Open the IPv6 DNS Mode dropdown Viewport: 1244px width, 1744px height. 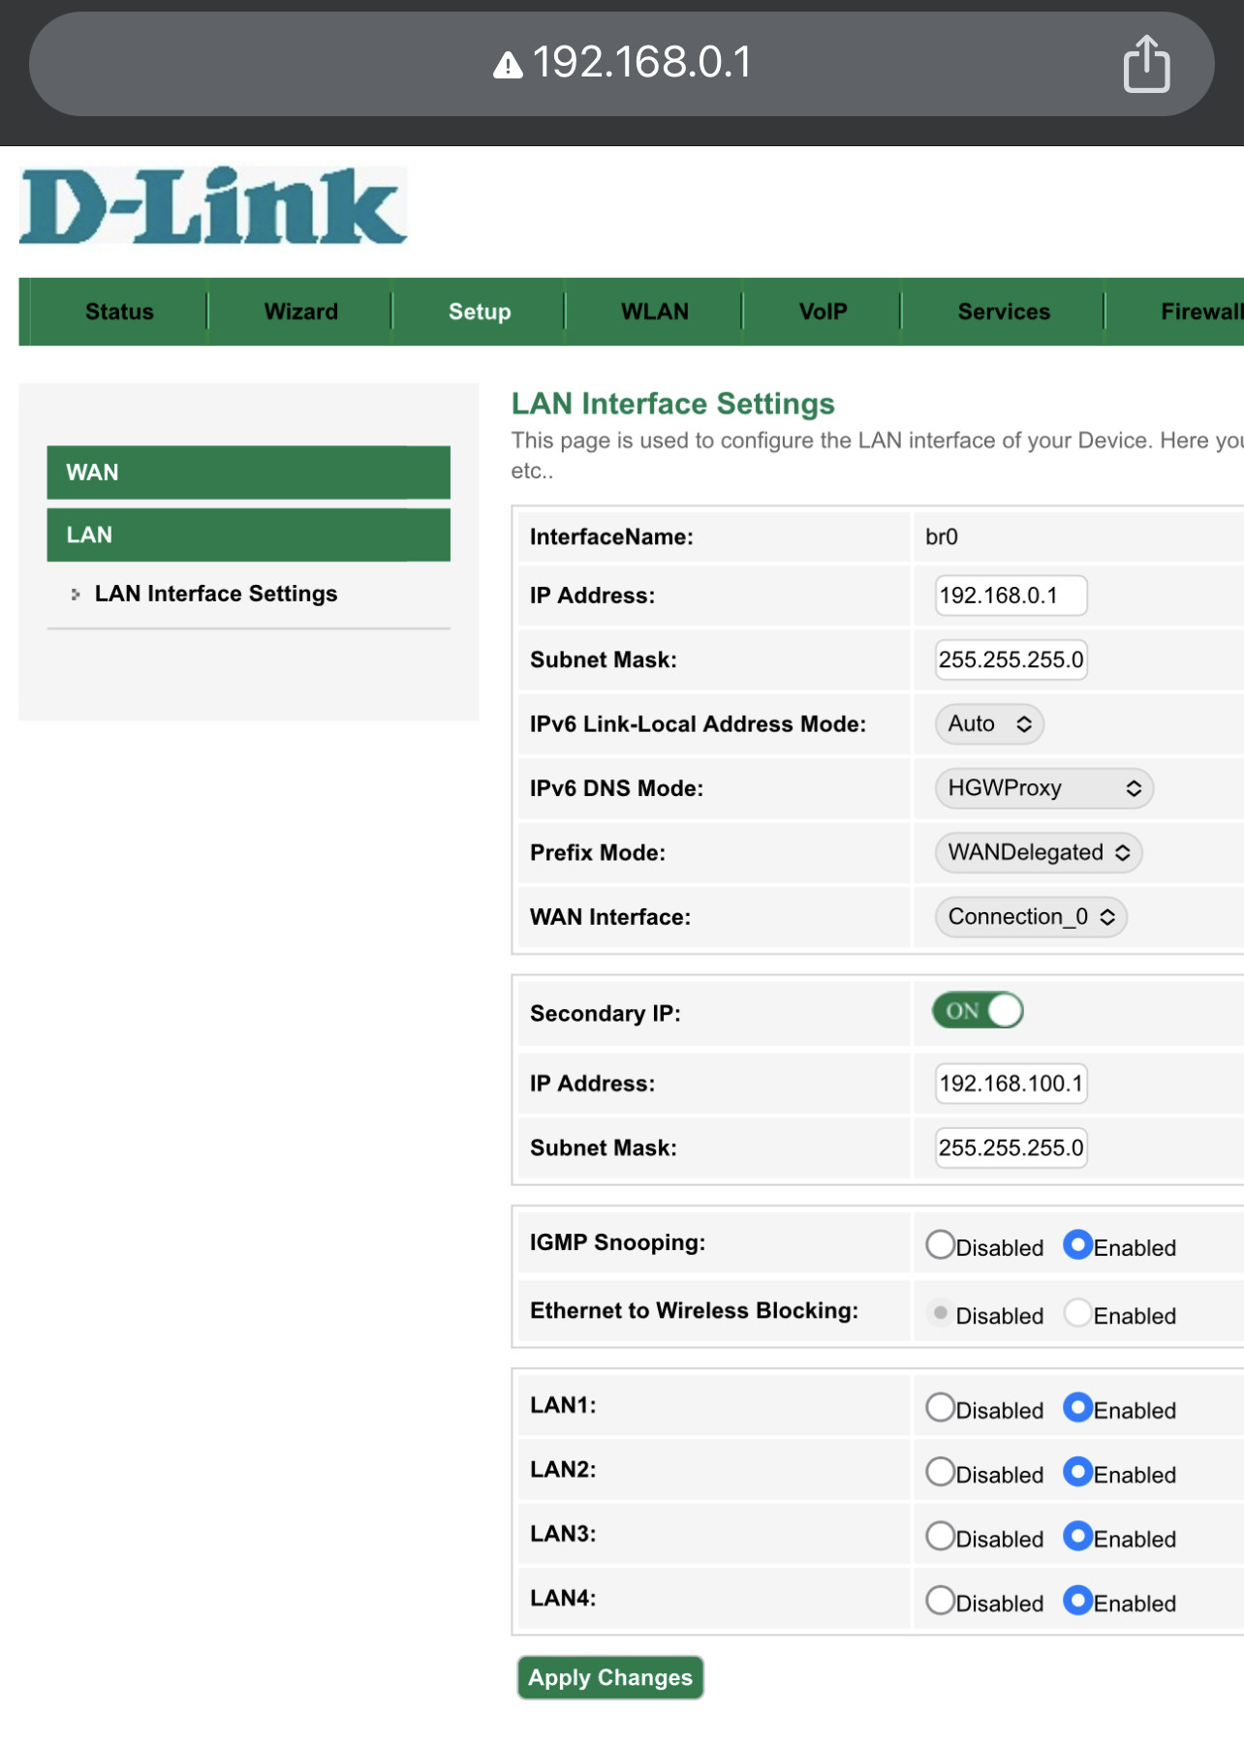(x=1044, y=788)
